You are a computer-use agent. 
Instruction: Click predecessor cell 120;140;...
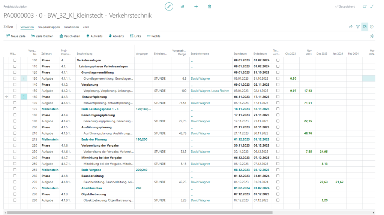tap(143, 109)
